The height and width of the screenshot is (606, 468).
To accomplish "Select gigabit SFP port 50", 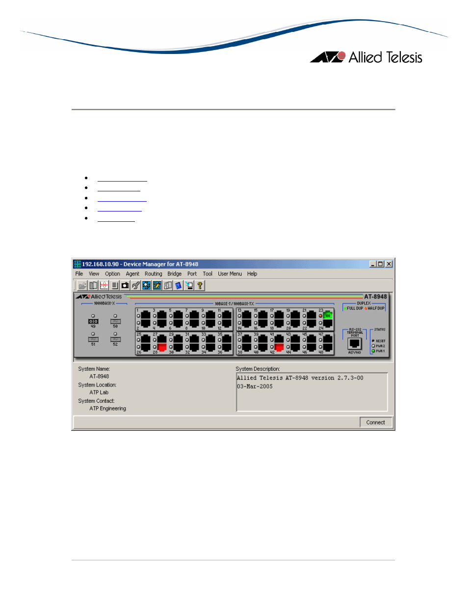I will pyautogui.click(x=115, y=321).
